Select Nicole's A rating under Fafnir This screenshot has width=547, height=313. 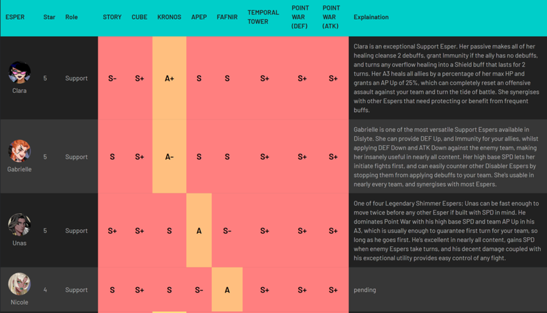point(227,290)
